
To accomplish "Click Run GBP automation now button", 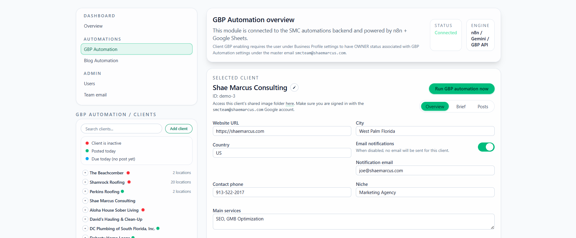I will 462,89.
